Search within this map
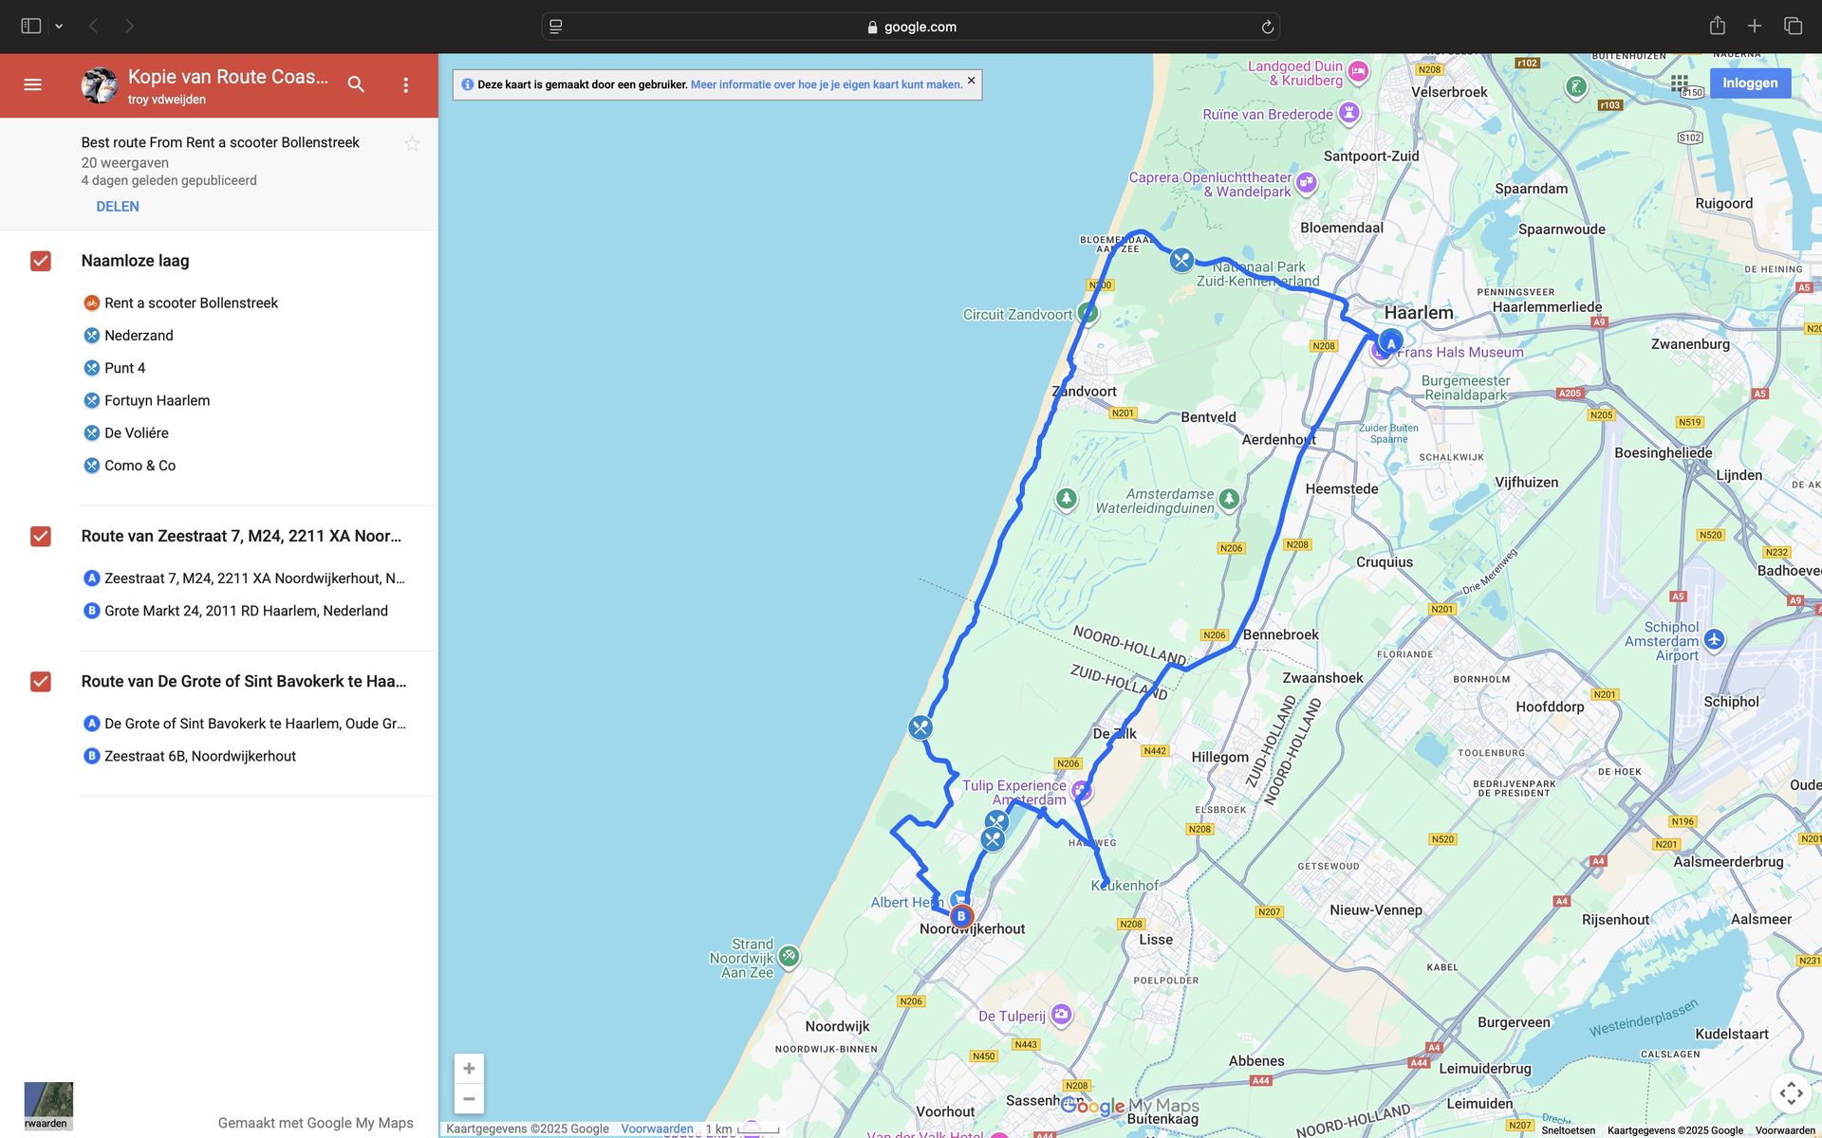Image resolution: width=1822 pixels, height=1138 pixels. click(356, 84)
